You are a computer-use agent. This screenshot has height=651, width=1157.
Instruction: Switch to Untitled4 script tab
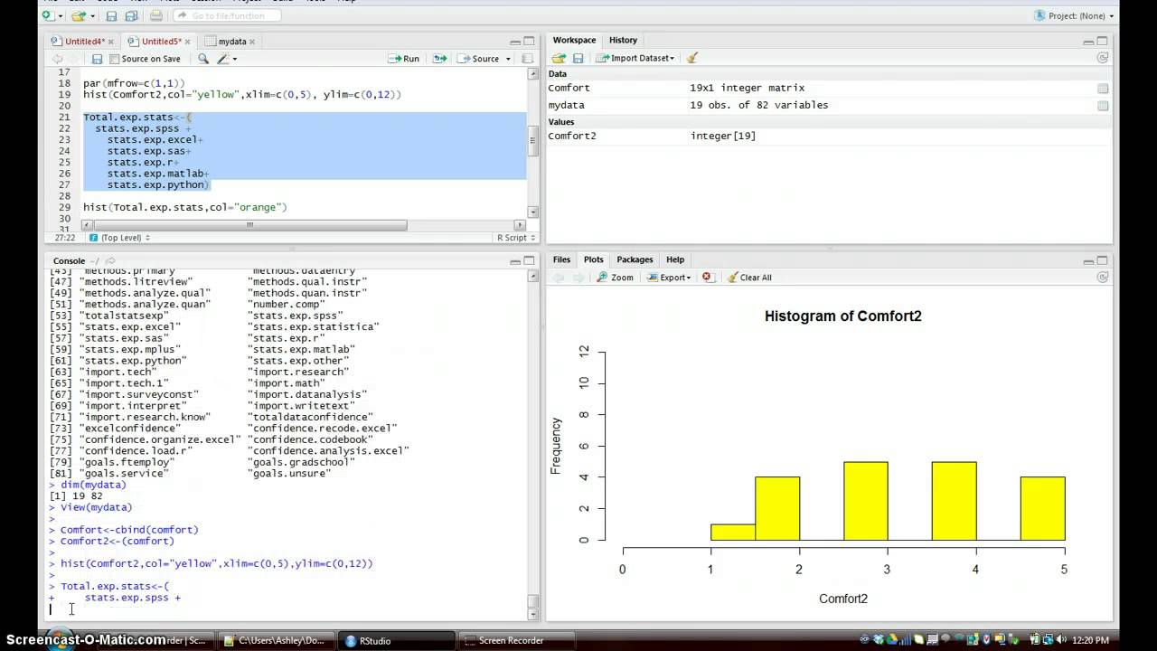[83, 42]
